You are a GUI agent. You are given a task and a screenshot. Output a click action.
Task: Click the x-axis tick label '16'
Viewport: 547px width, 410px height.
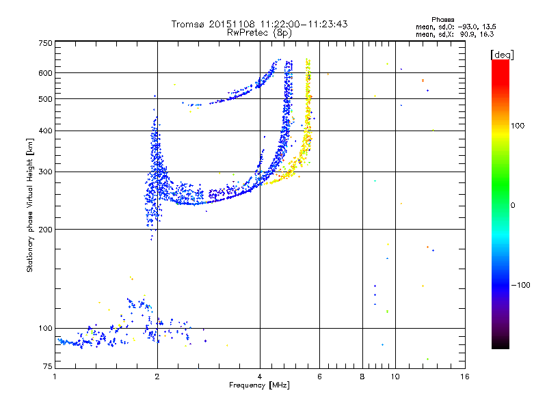point(465,377)
